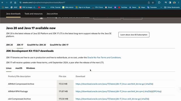View site information icon in address bar
181x101 pixels.
20,3
